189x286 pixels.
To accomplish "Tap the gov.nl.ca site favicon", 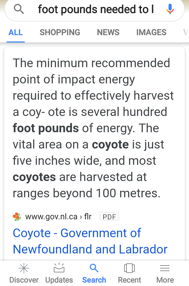I will coord(17,217).
